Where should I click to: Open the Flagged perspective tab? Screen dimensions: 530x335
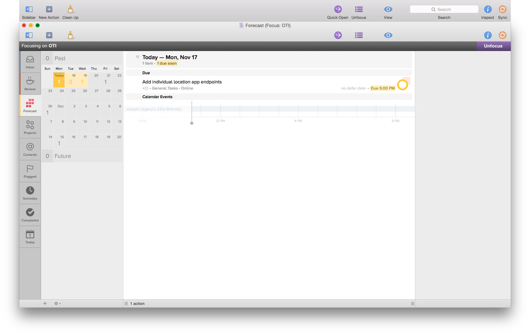click(30, 171)
